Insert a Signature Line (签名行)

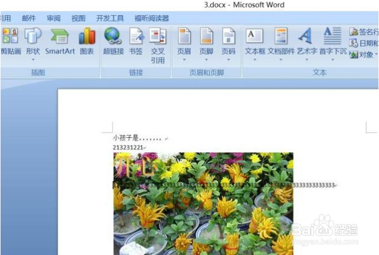[364, 32]
